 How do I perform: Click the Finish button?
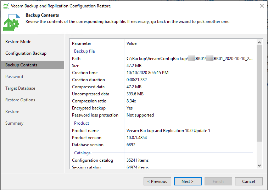click(218, 181)
